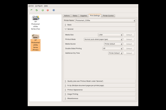
Task: Open the Double-Sided Printing dropdown
Action: (113, 49)
